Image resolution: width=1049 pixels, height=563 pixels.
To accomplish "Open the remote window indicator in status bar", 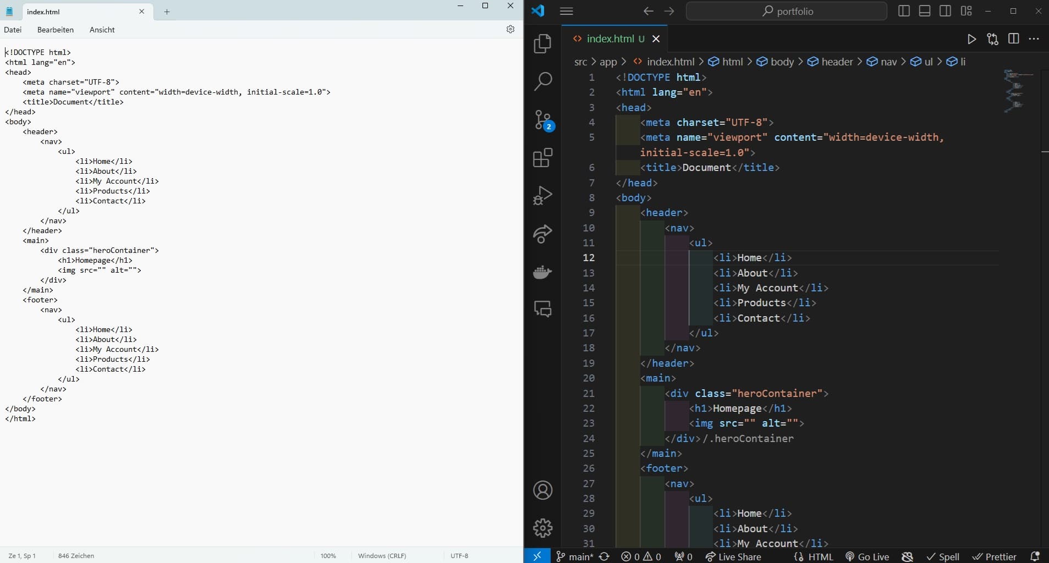I will pyautogui.click(x=537, y=556).
